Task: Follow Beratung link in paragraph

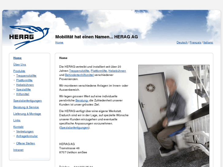Action: pyautogui.click(x=82, y=100)
